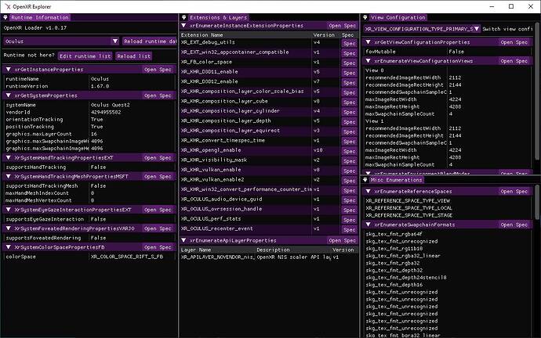541x338 pixels.
Task: Collapse the xrEnumerateInstanceExtensionProperties section
Action: pos(184,26)
